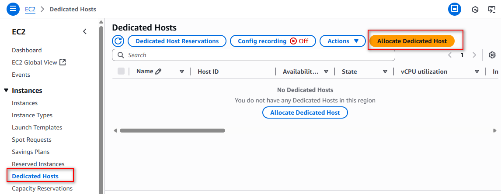Go to next page arrow
This screenshot has width=501, height=194.
tap(474, 55)
